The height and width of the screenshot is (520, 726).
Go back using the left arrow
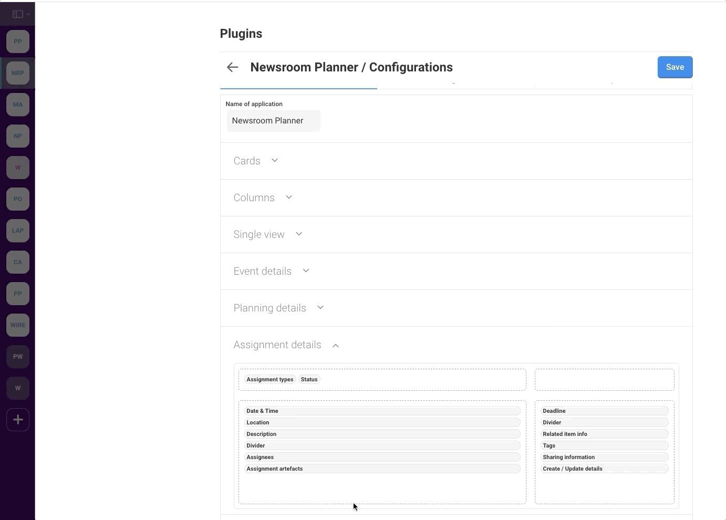[232, 67]
